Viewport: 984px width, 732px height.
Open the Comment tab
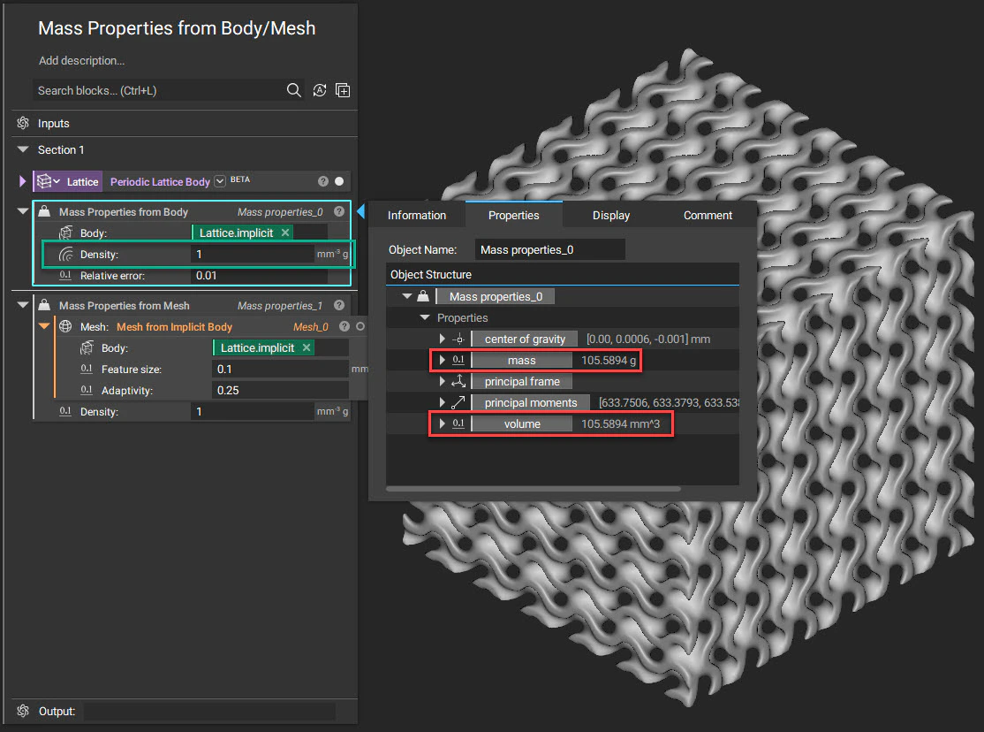pyautogui.click(x=708, y=215)
